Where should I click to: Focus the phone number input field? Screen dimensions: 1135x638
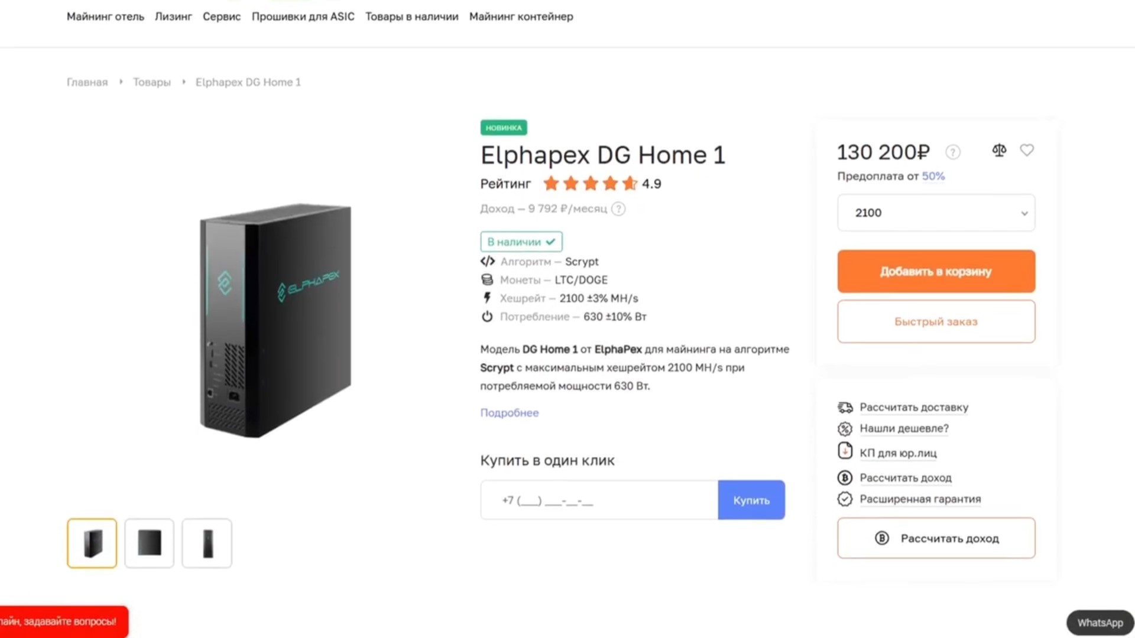[599, 500]
